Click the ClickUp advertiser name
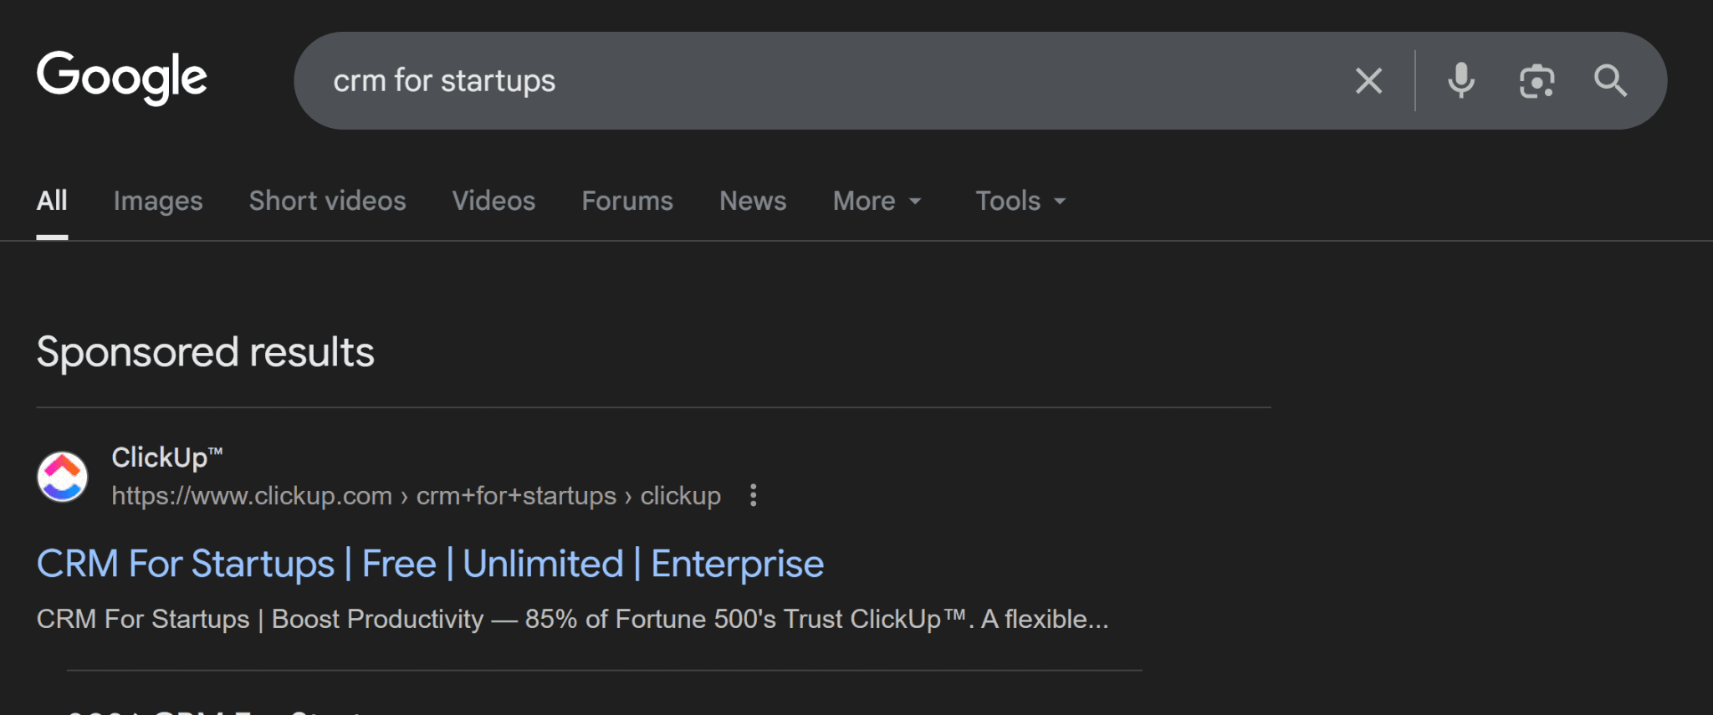The image size is (1713, 715). (166, 457)
